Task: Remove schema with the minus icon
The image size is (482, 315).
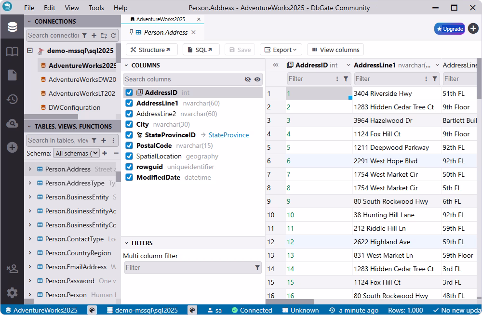Action: [116, 153]
